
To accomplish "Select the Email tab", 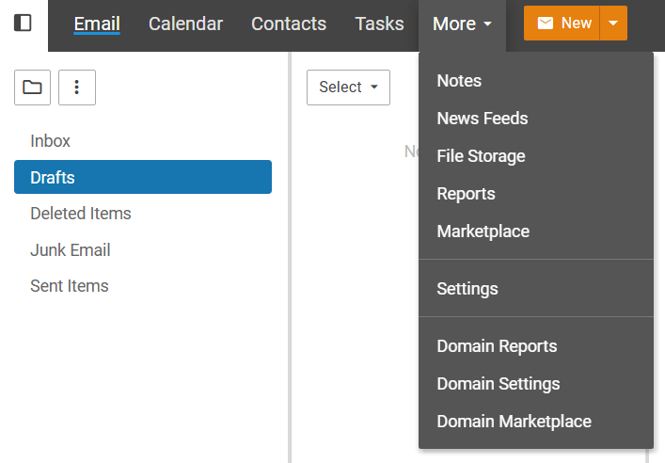I will 97,24.
